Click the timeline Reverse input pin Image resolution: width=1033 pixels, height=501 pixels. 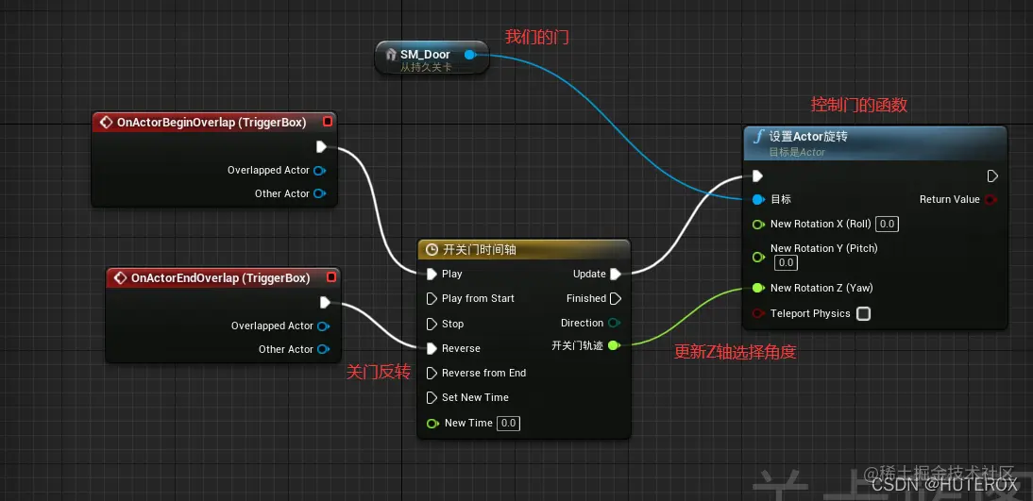[x=432, y=348]
